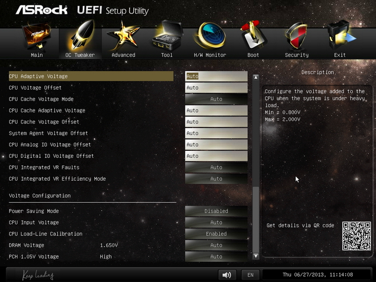Click the 1.650V DRAM voltage value

click(109, 245)
